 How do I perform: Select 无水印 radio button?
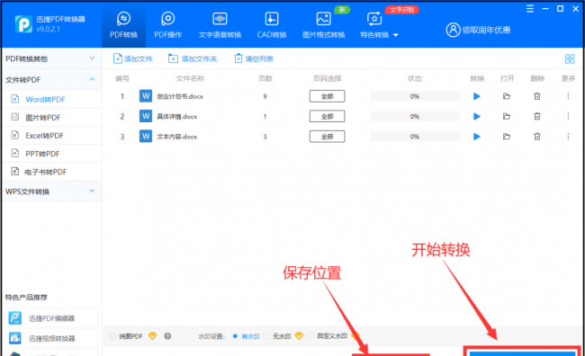pos(266,336)
